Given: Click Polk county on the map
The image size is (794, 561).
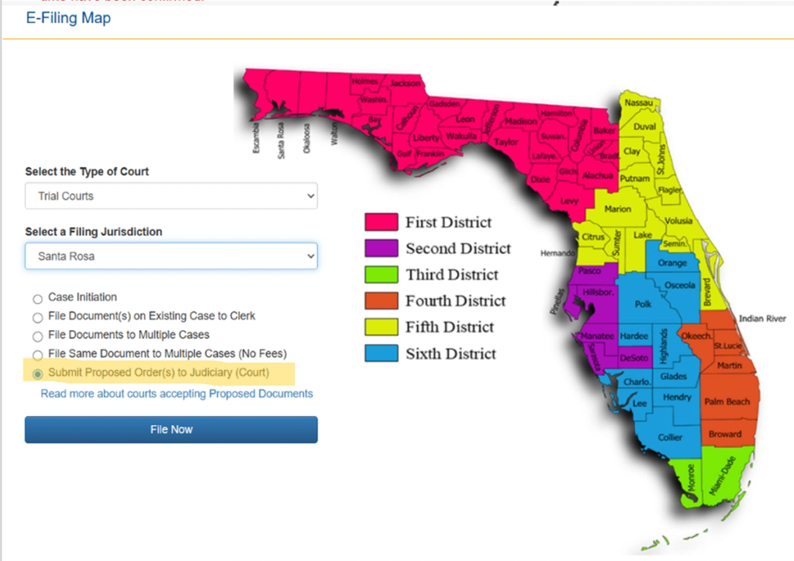Looking at the screenshot, I should [643, 304].
